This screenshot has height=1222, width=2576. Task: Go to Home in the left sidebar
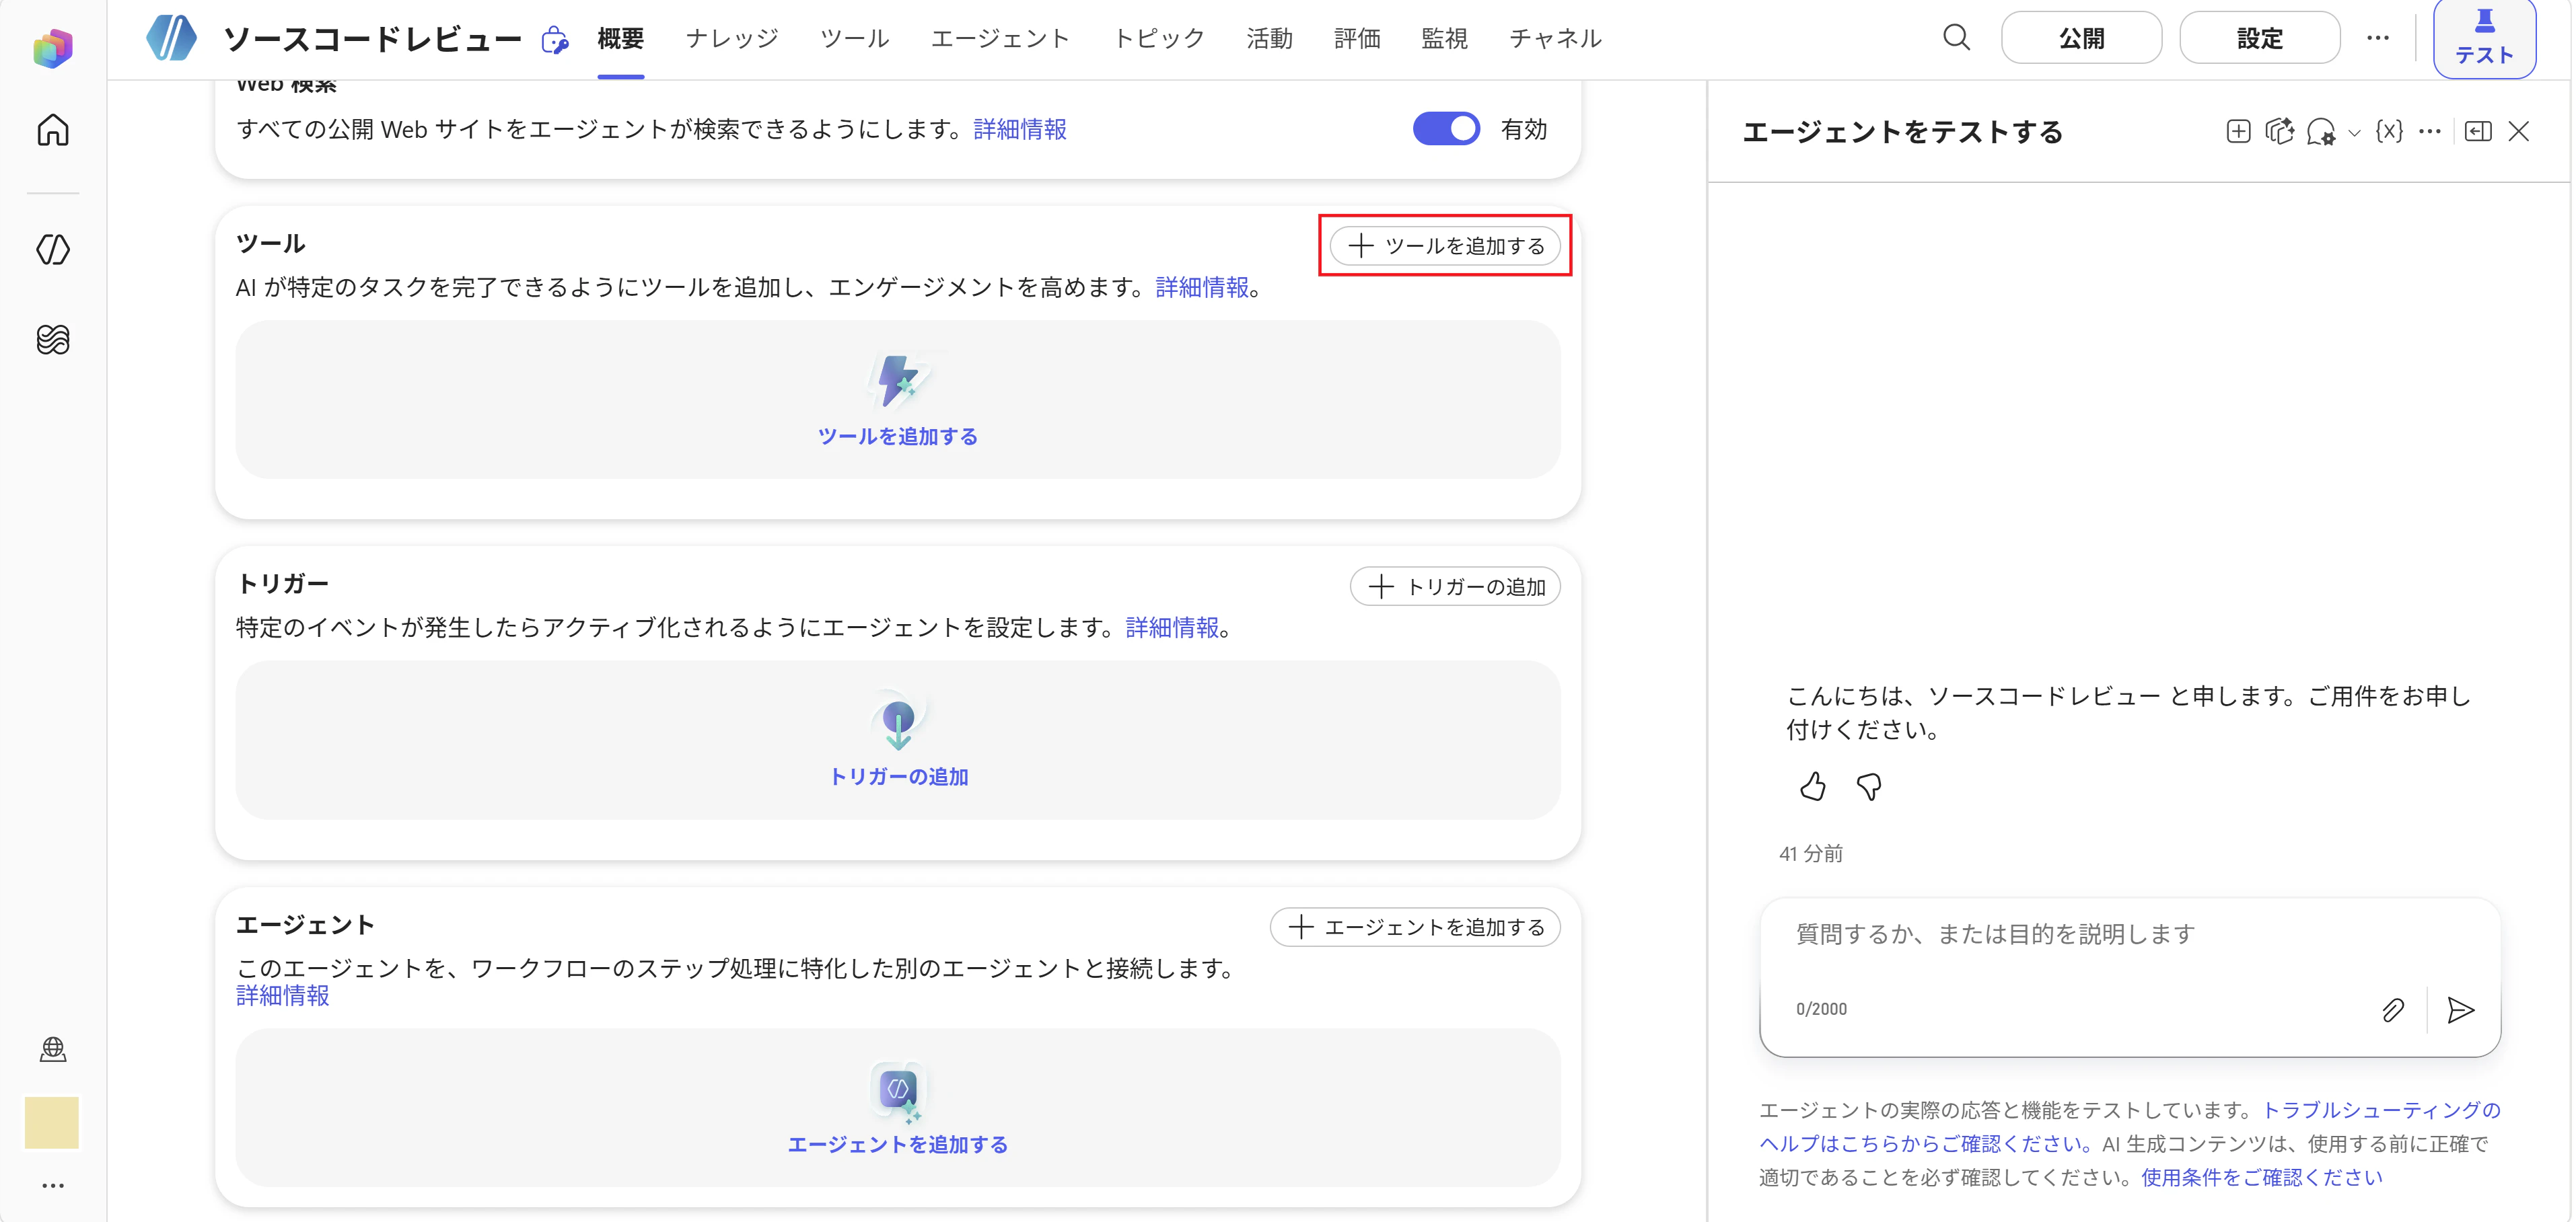point(53,130)
